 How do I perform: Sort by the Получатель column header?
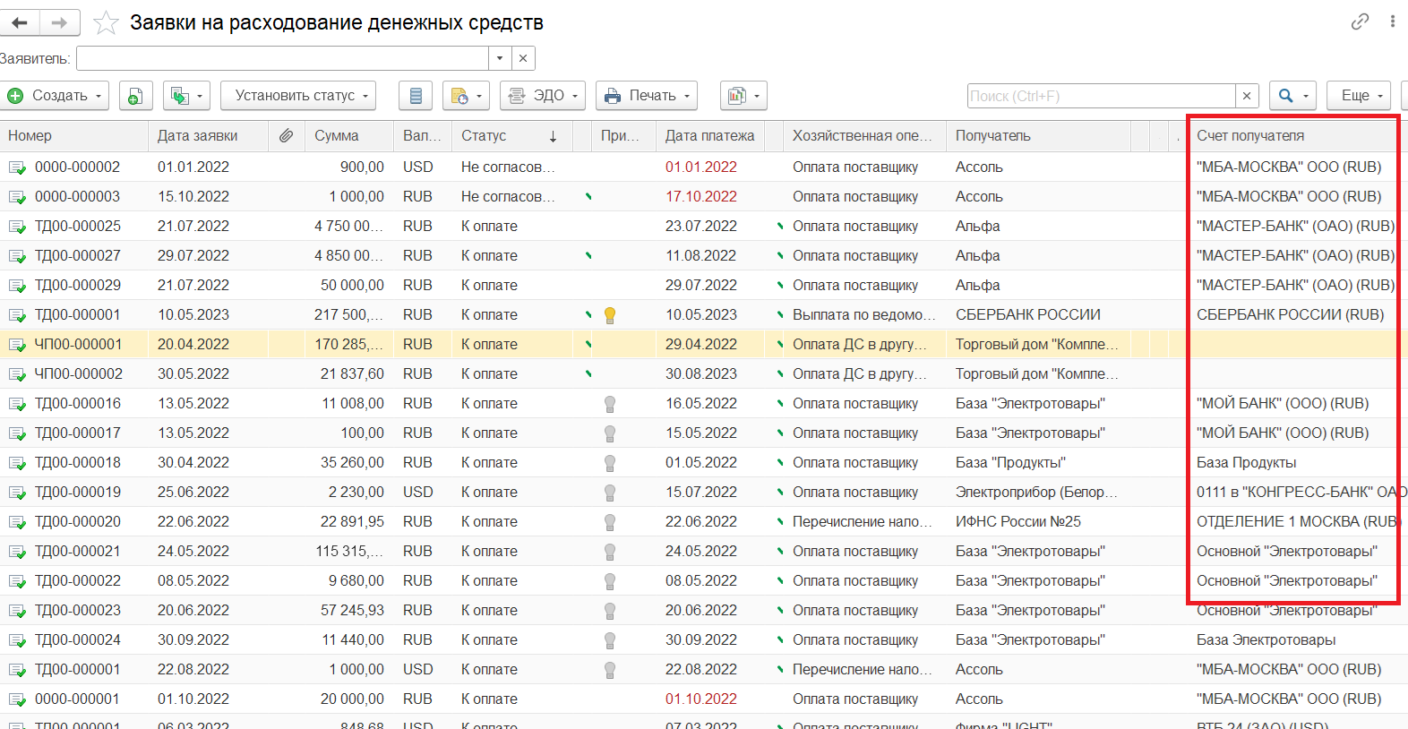point(1039,136)
